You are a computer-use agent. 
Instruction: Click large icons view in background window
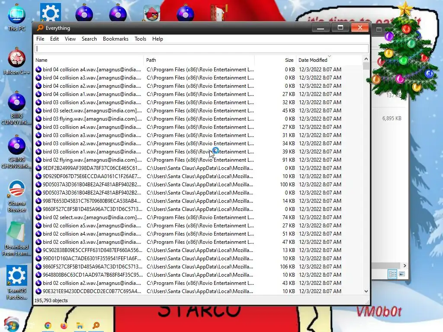(402, 274)
